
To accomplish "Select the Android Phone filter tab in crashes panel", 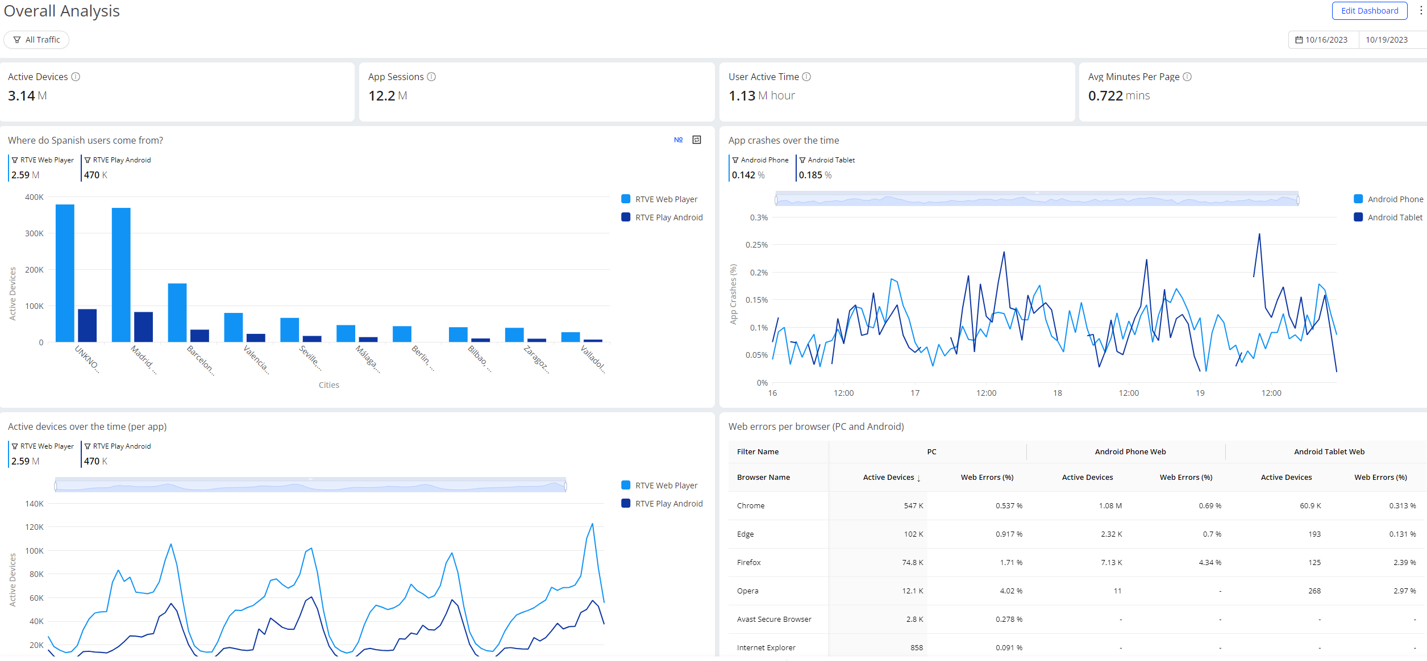I will [760, 168].
